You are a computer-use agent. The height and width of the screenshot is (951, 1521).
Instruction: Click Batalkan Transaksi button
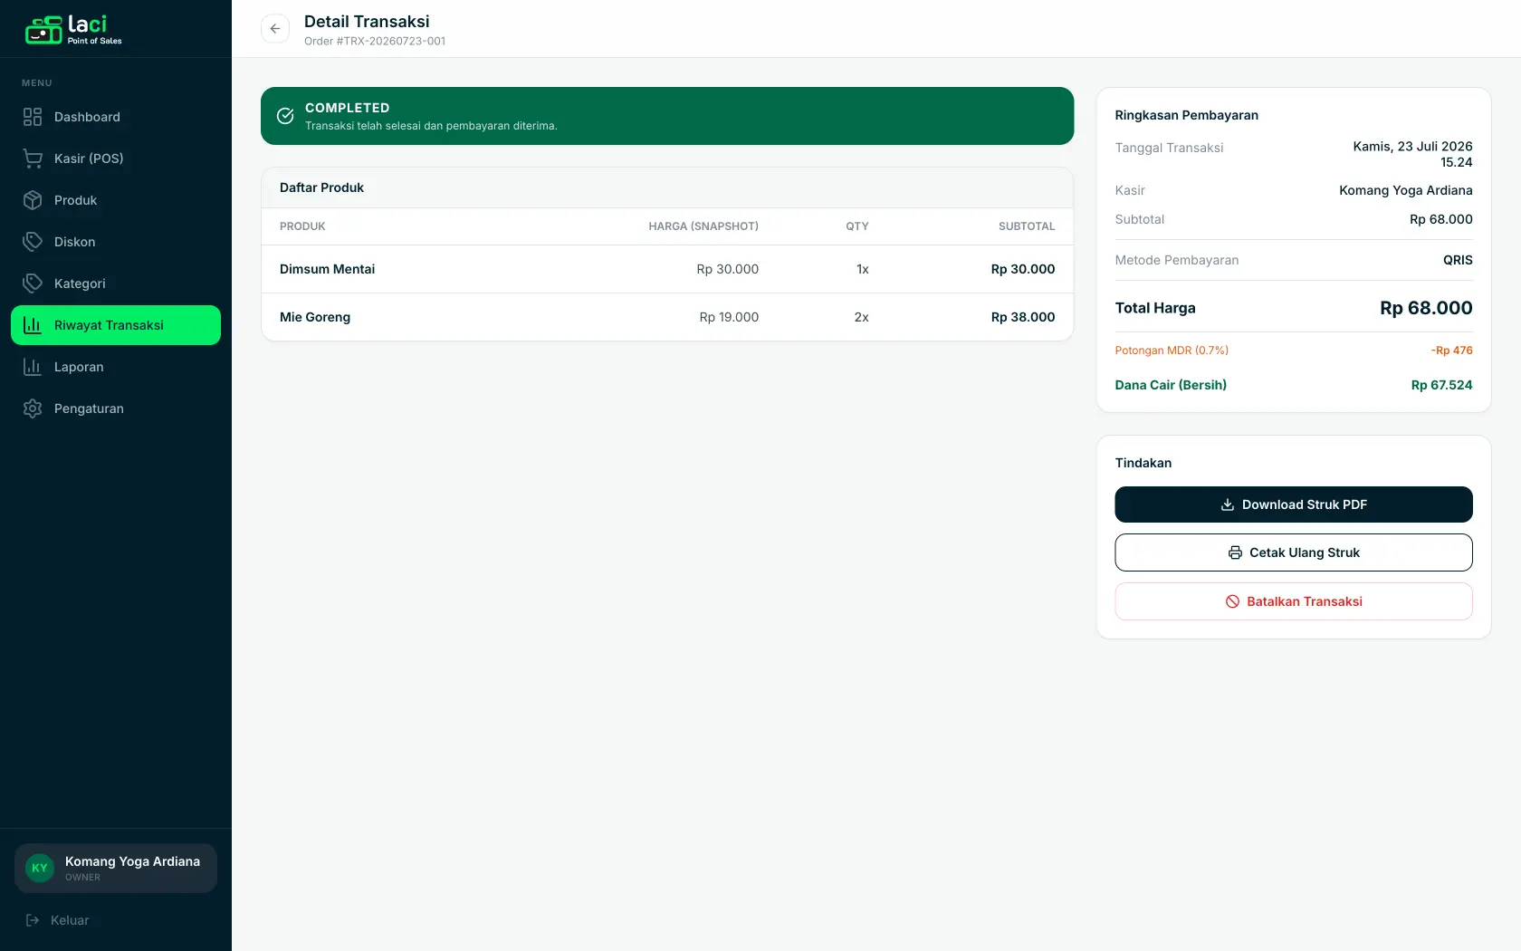point(1294,601)
